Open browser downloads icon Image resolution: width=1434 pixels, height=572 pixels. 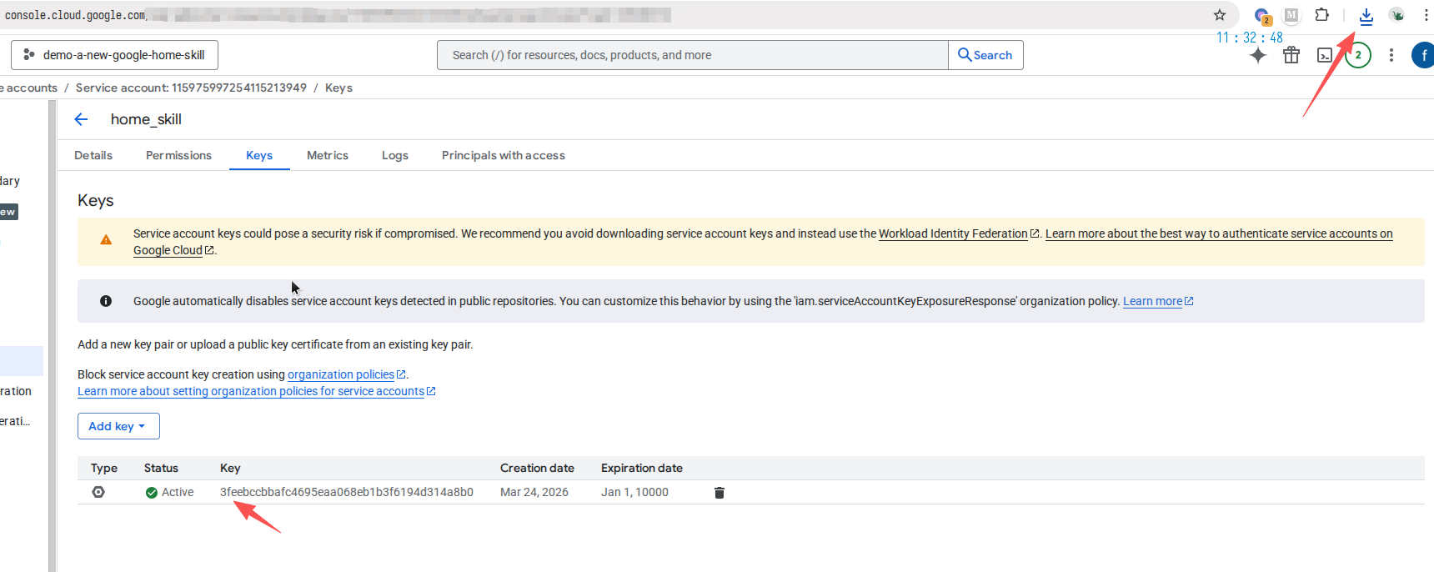point(1366,15)
